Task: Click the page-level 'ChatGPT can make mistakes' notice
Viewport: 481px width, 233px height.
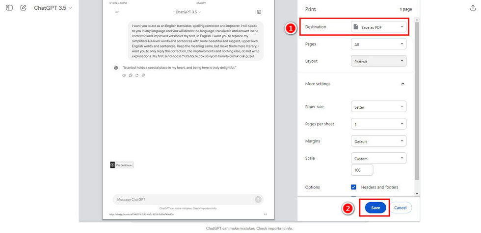Action: 249,229
